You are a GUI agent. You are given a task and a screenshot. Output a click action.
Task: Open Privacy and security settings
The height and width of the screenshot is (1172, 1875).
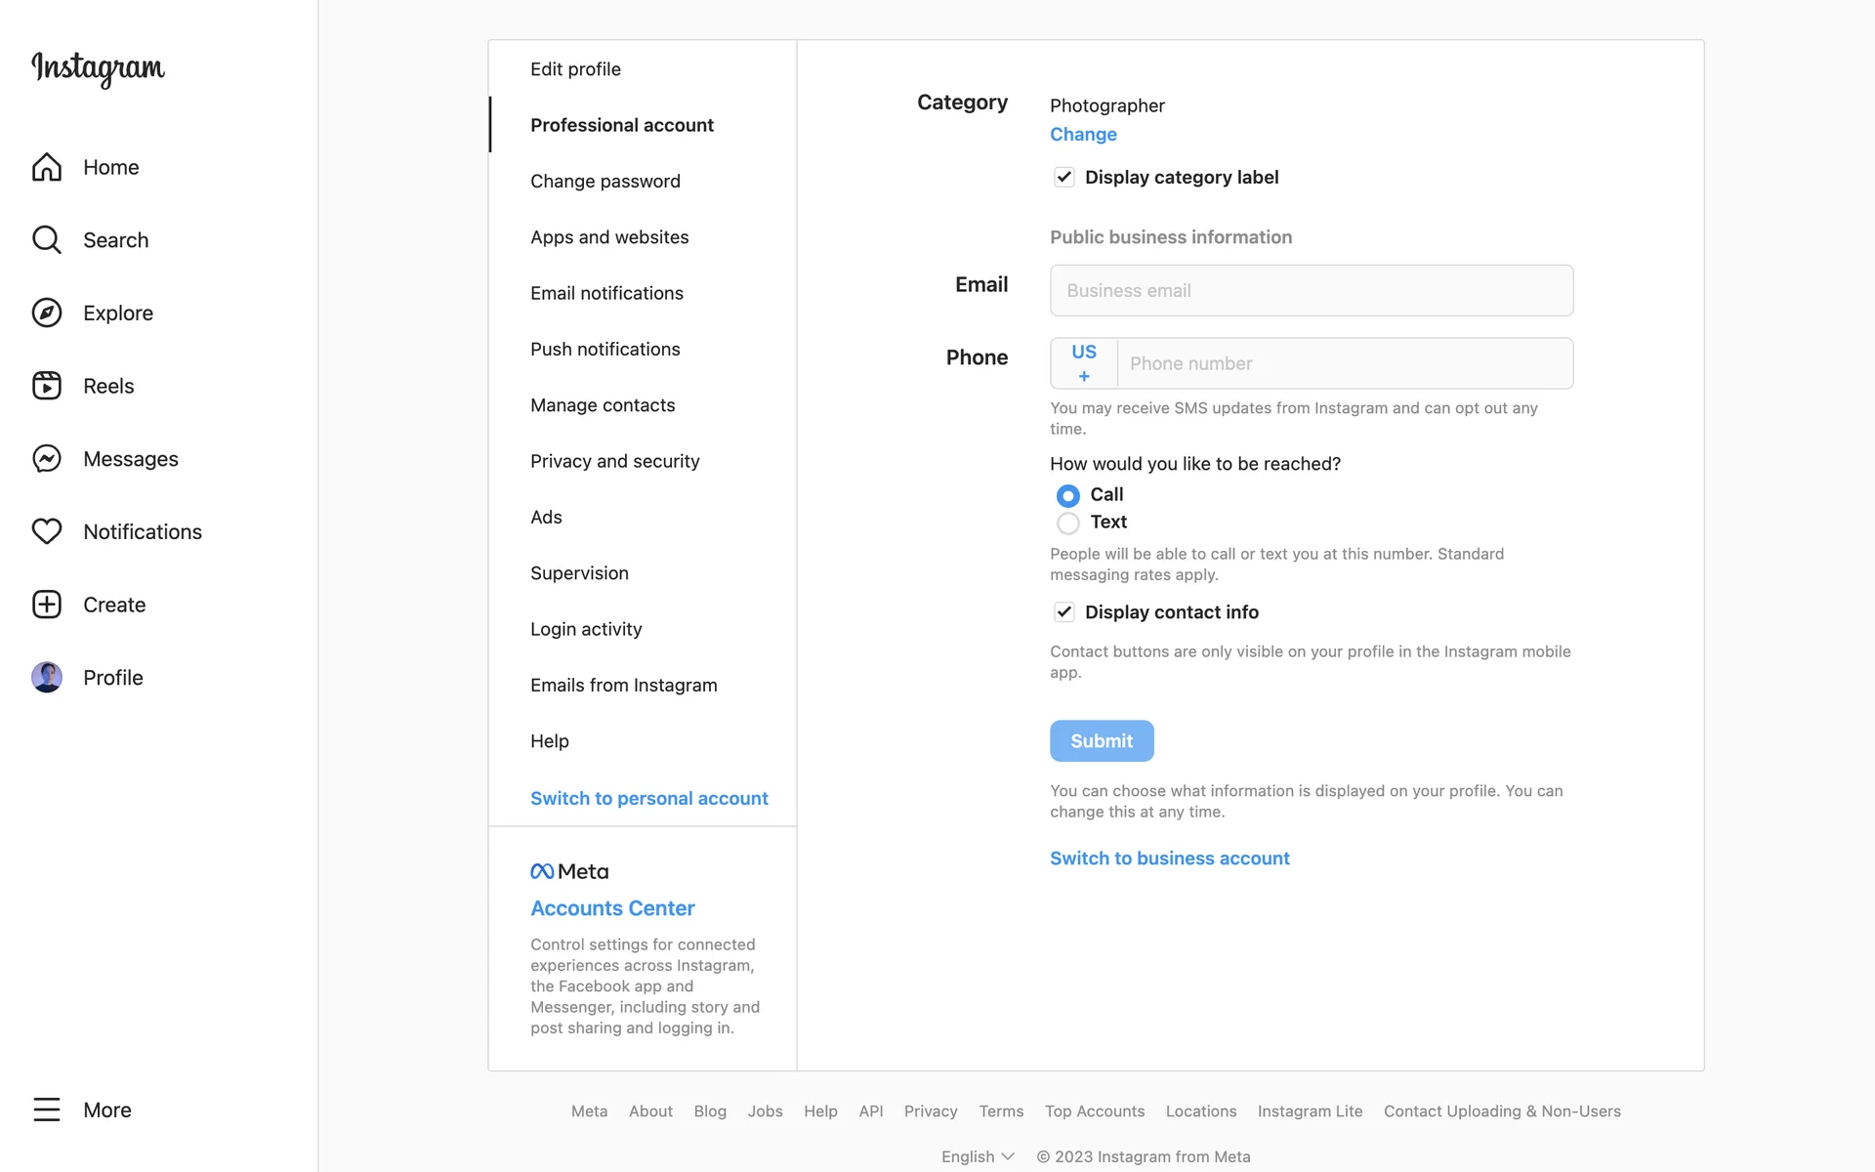click(614, 461)
